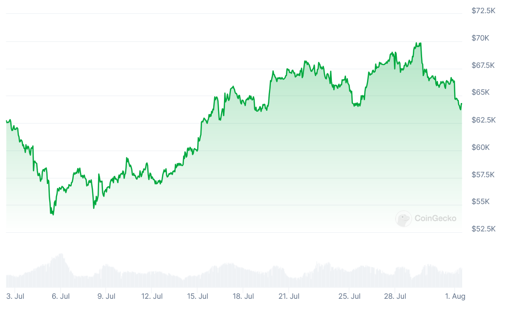Screen dimensions: 508x309
Task: Click the CoinGecko gecko logo icon
Action: pyautogui.click(x=404, y=218)
